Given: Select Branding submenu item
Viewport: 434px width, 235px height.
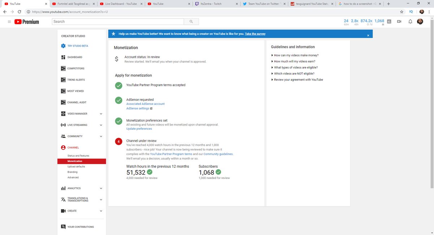Looking at the screenshot, I should pyautogui.click(x=72, y=172).
